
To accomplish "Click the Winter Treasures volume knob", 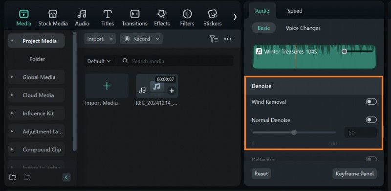I will 344,51.
